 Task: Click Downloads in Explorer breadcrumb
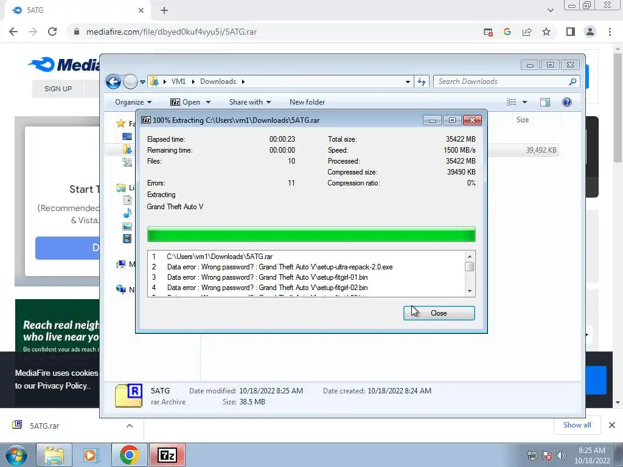pos(218,81)
